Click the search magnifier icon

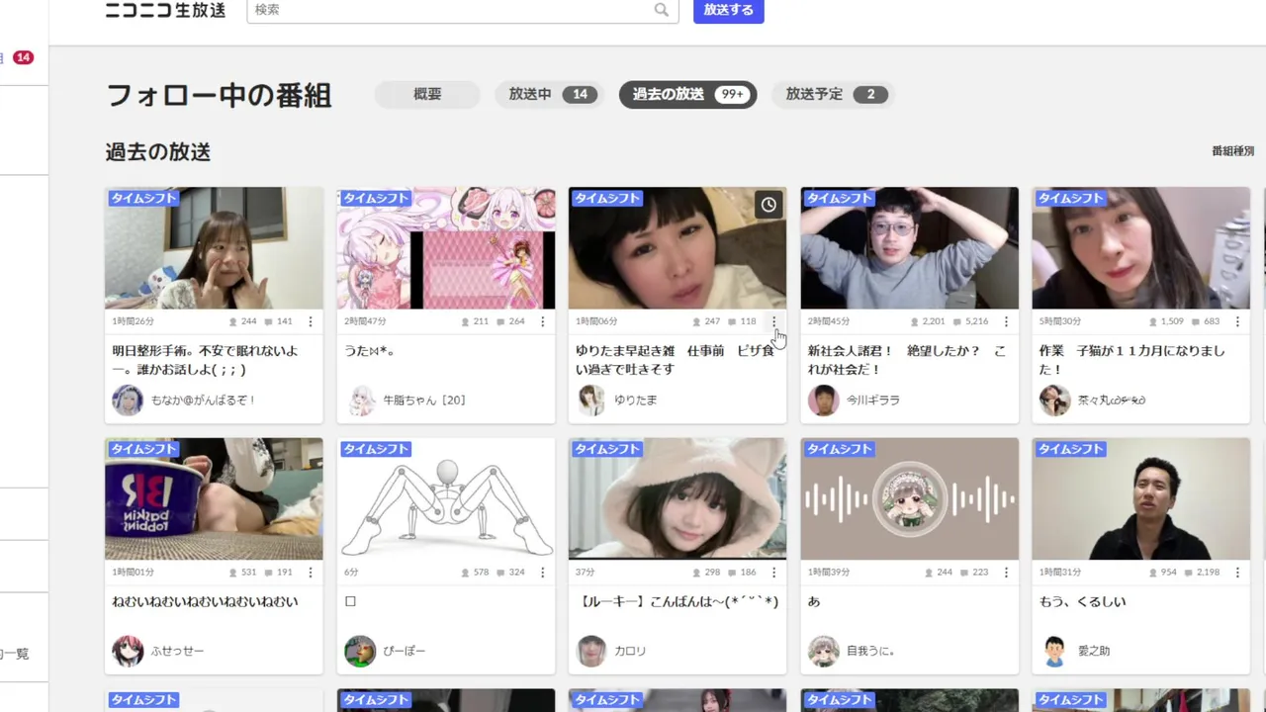pyautogui.click(x=661, y=10)
